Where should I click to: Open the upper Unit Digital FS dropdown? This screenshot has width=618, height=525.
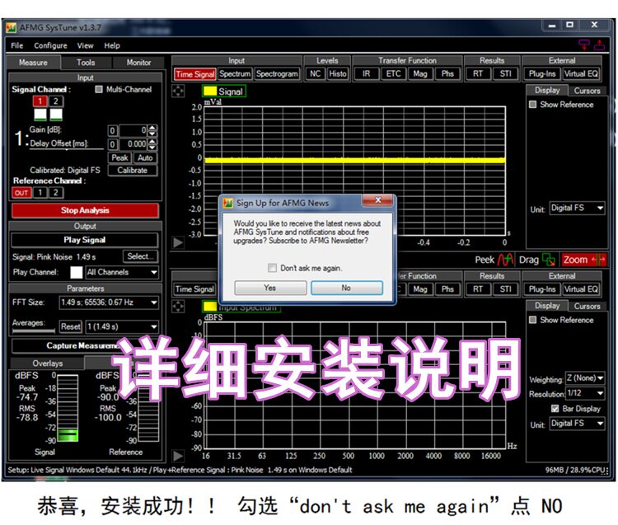[577, 208]
